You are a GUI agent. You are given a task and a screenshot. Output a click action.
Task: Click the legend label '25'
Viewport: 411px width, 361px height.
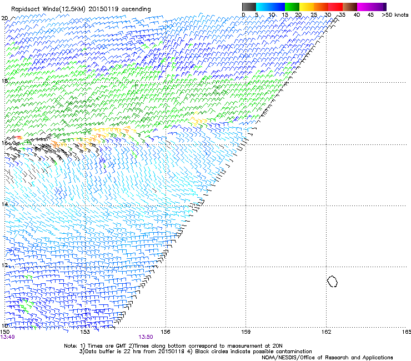pos(314,14)
